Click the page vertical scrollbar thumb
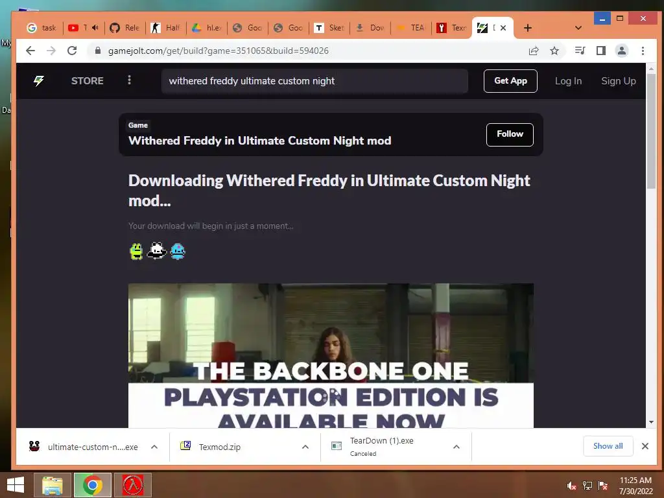Viewport: 664px width, 498px height. (651, 132)
